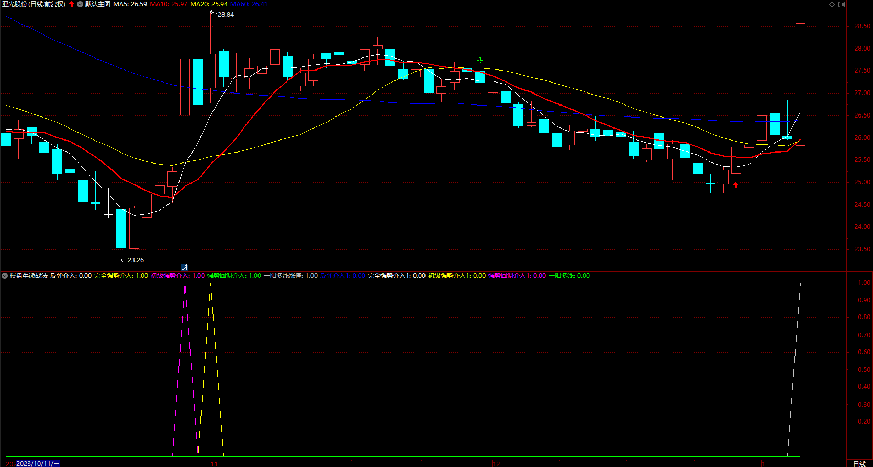Viewport: 873px width, 467px height.
Task: Click the 0.20 indicator axis label
Action: (865, 422)
